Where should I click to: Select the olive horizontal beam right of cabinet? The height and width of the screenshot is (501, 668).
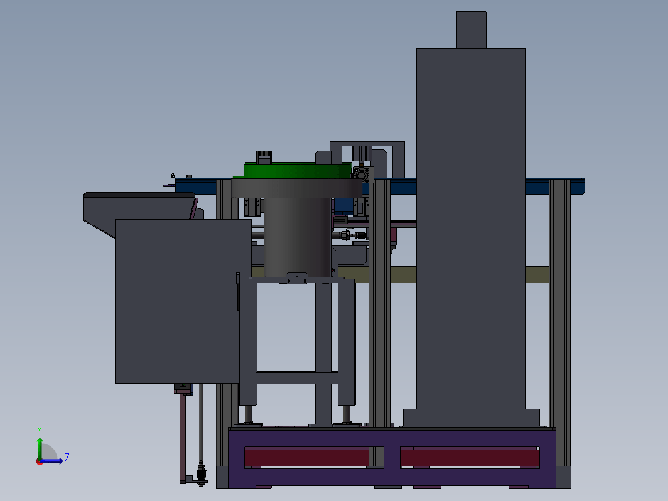click(537, 274)
